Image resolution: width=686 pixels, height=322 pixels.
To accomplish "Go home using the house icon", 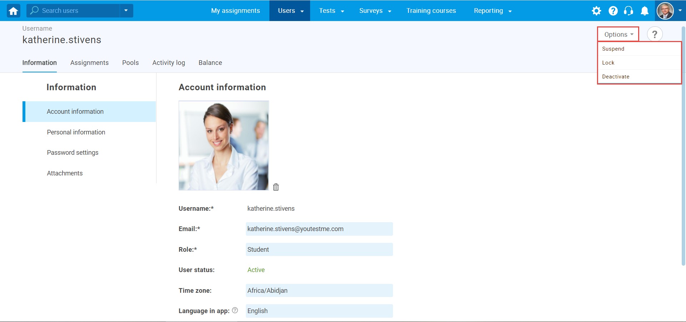I will click(x=13, y=11).
